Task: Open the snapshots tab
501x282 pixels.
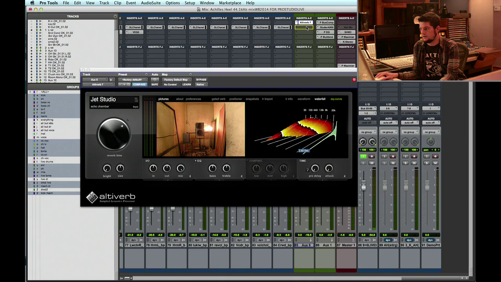Action: click(x=252, y=99)
